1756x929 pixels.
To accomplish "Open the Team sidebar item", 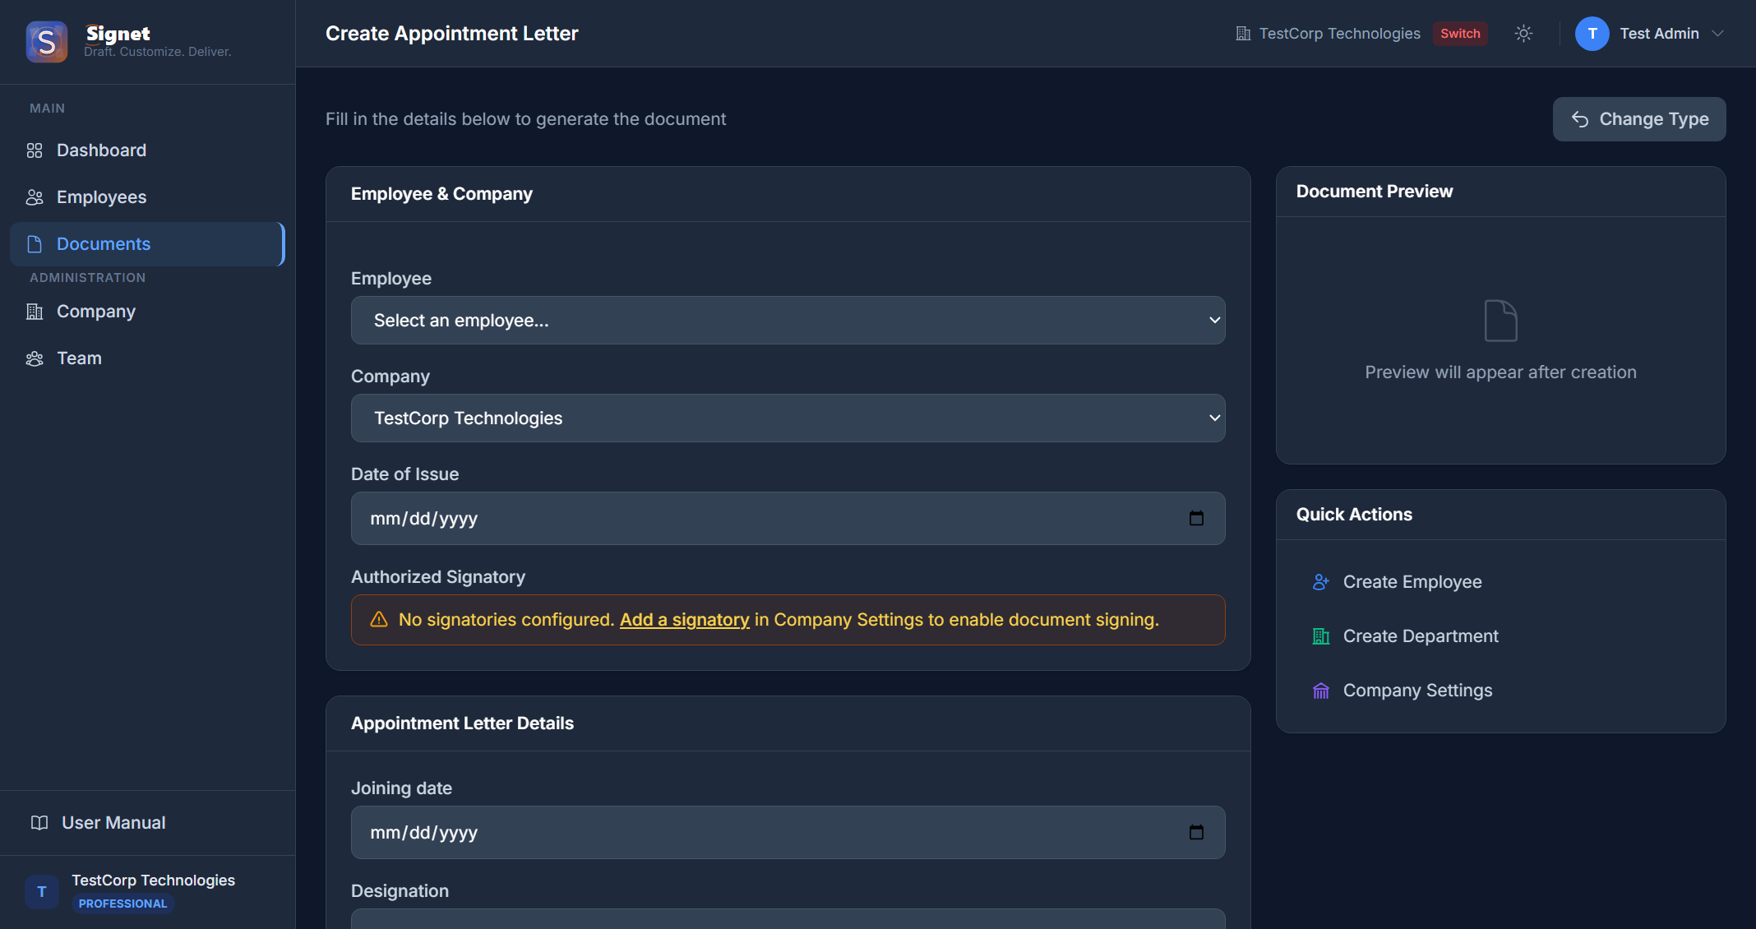I will 79,358.
